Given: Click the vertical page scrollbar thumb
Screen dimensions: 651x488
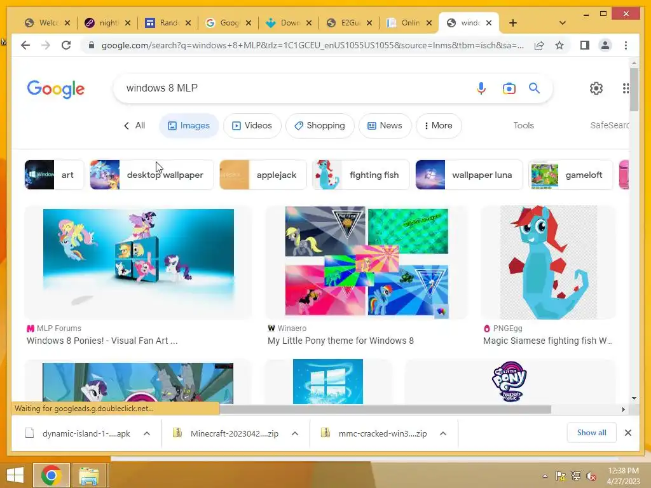Looking at the screenshot, I should [x=634, y=89].
